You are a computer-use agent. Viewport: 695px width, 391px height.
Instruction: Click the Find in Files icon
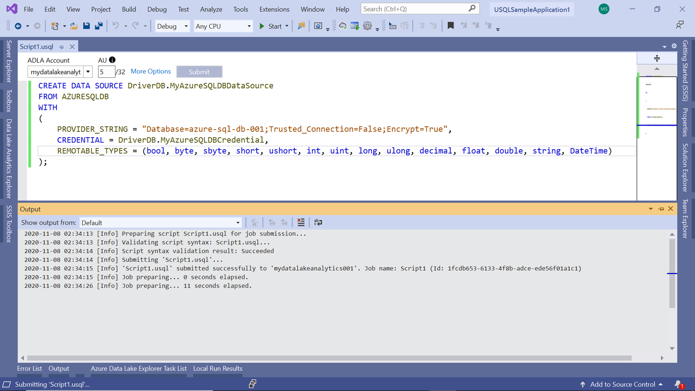pos(301,26)
